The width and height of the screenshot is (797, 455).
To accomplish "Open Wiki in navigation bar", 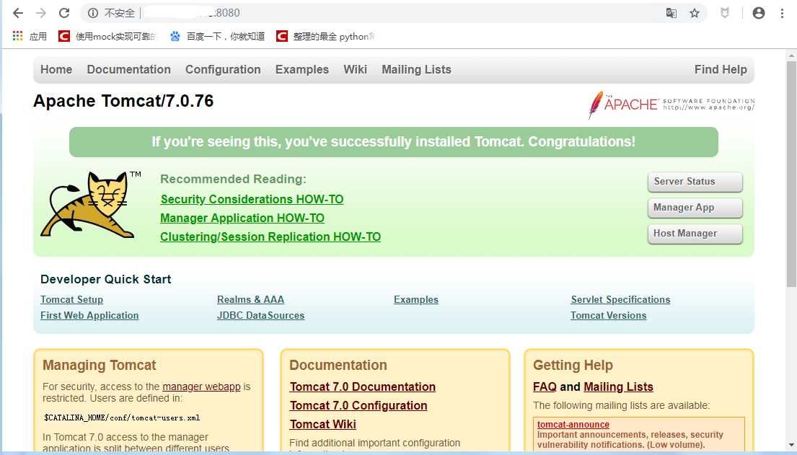I will (x=355, y=70).
